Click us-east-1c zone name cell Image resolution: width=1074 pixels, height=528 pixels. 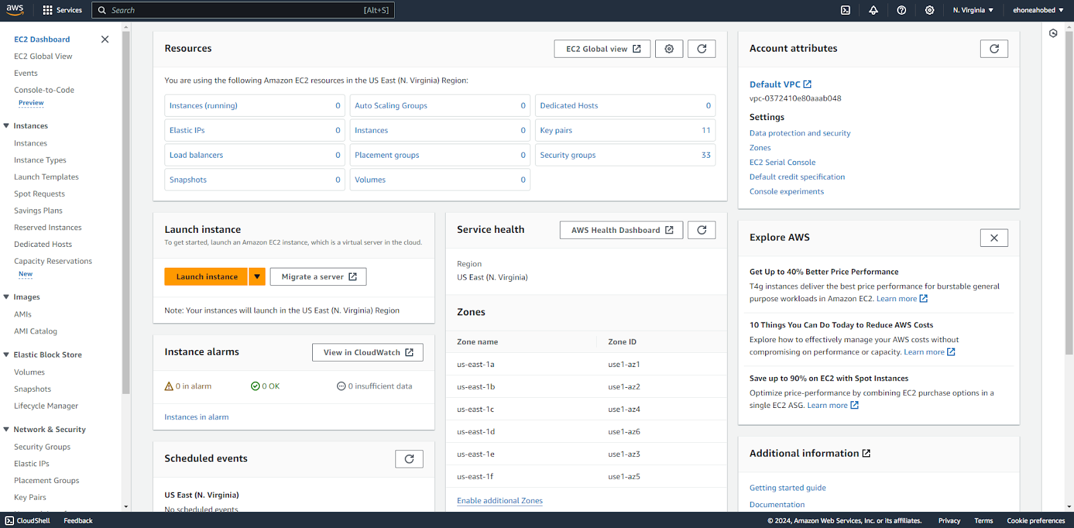[x=476, y=409]
